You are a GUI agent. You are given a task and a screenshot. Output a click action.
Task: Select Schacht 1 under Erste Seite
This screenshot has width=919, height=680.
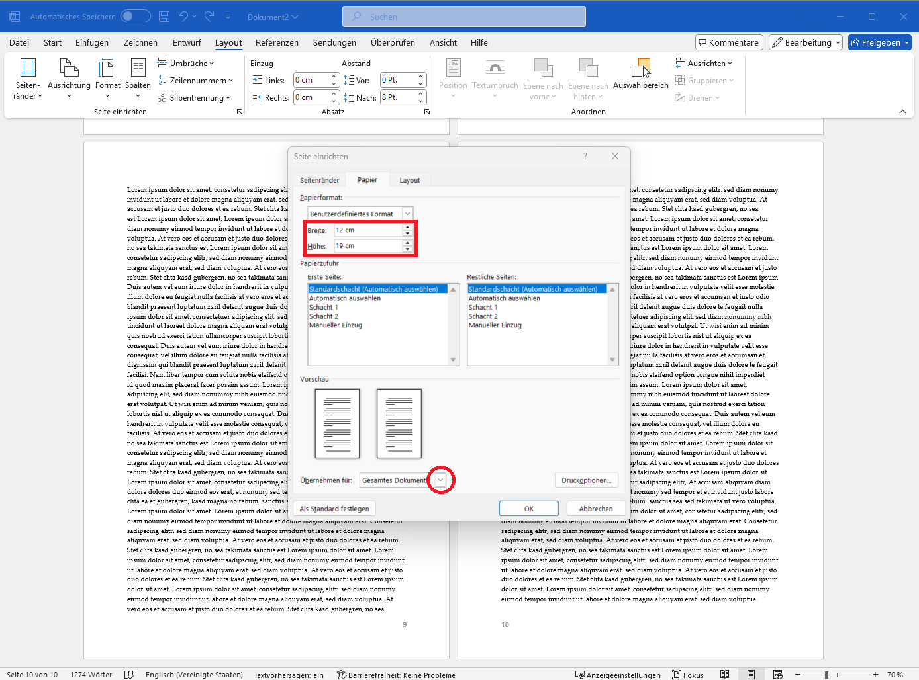[324, 308]
